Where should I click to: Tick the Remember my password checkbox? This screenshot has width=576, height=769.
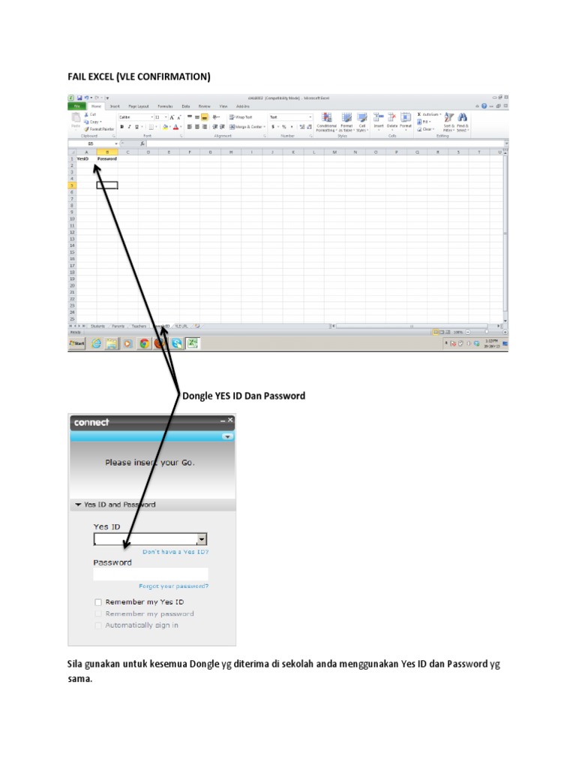[98, 614]
